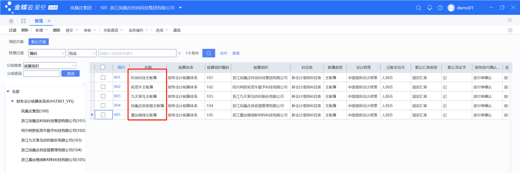Open 选项 dropdown menu
This screenshot has height=173, width=520.
[x=167, y=30]
